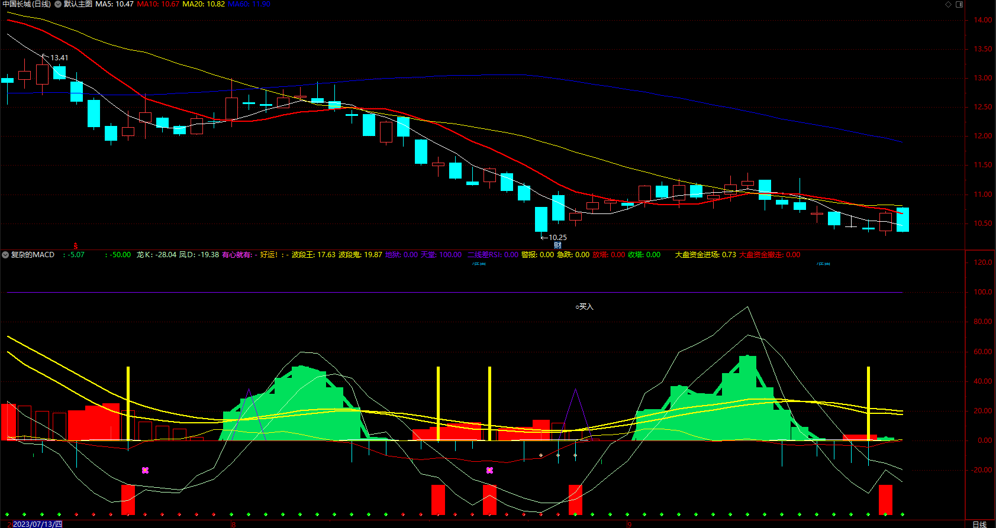The height and width of the screenshot is (528, 996).
Task: Click the right pink X marker in indicator
Action: pyautogui.click(x=489, y=471)
